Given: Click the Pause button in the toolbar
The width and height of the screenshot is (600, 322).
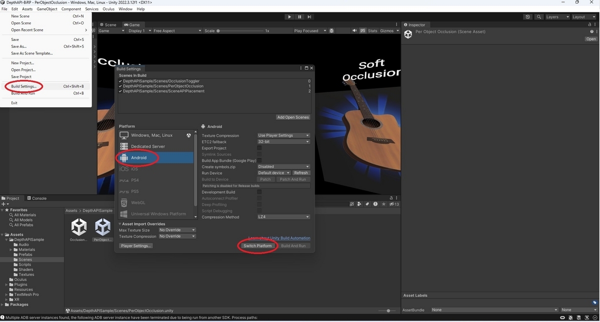Looking at the screenshot, I should pos(299,16).
